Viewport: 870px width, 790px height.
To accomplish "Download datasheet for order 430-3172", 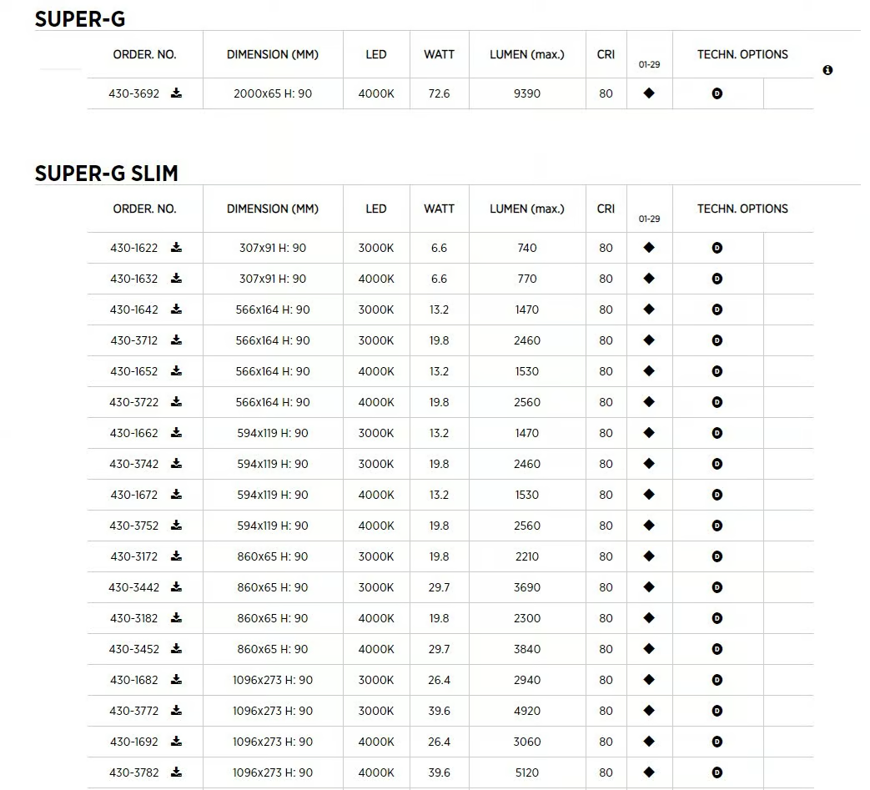I will 177,556.
